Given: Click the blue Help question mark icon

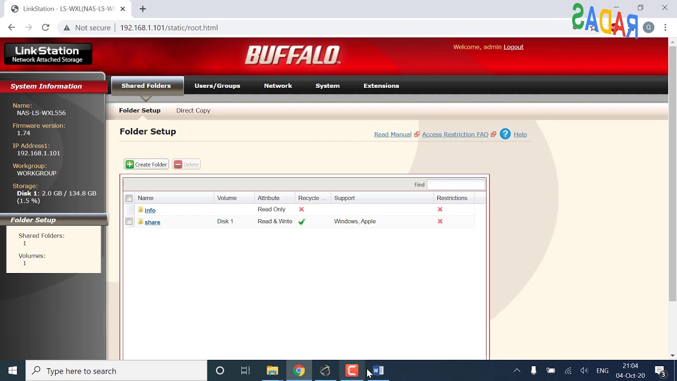Looking at the screenshot, I should (505, 134).
